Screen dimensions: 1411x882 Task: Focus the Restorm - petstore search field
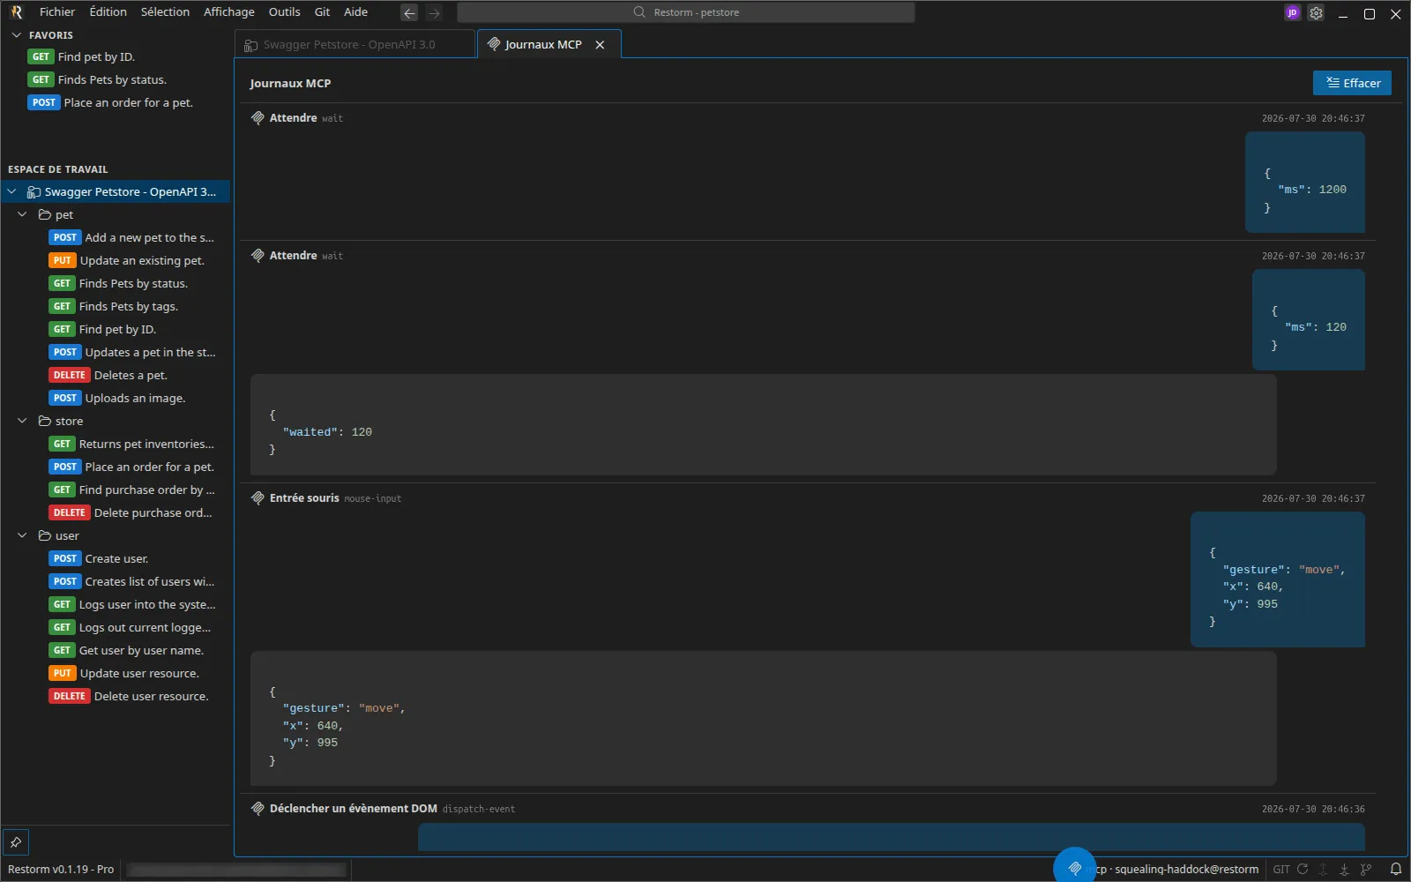(686, 12)
